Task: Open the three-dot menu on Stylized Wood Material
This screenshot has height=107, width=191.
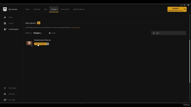Action: click(x=32, y=45)
